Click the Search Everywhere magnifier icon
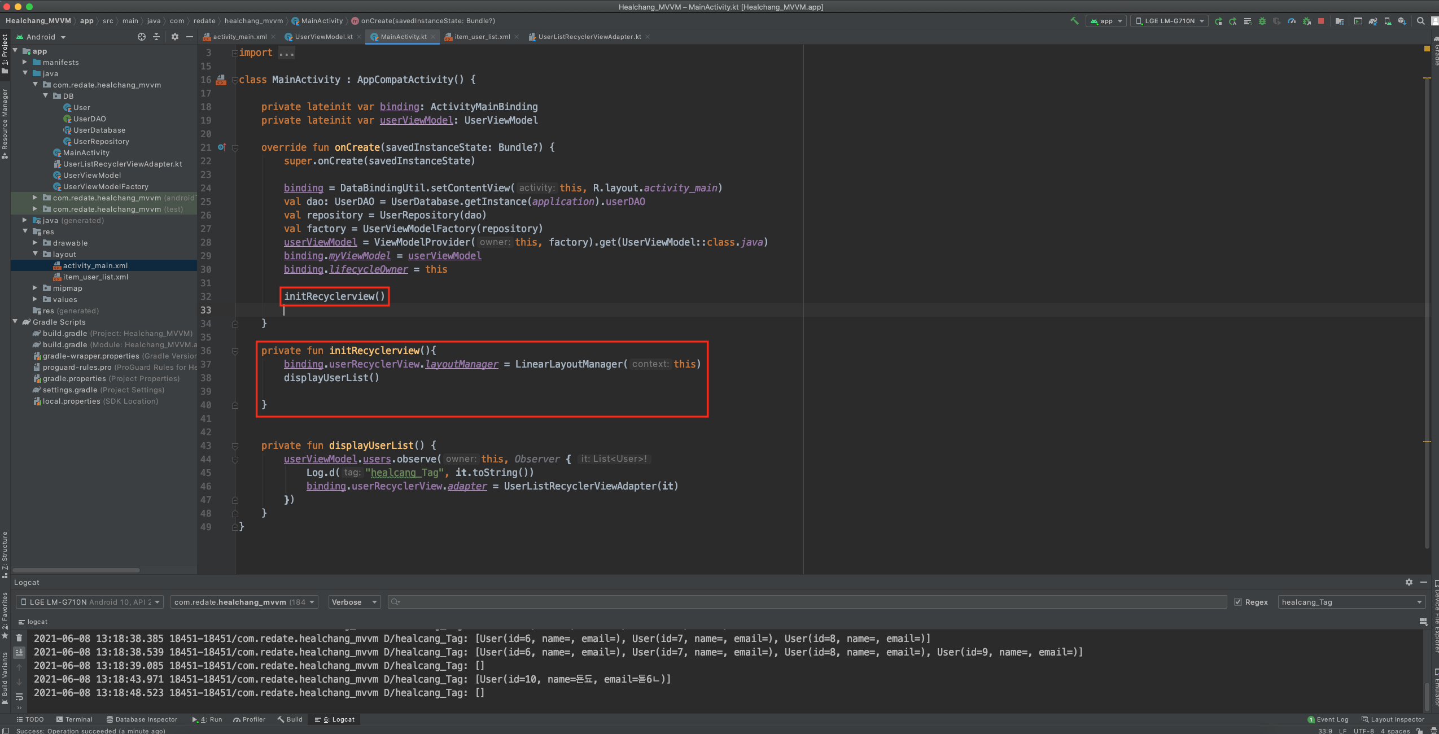This screenshot has width=1439, height=734. 1420,21
